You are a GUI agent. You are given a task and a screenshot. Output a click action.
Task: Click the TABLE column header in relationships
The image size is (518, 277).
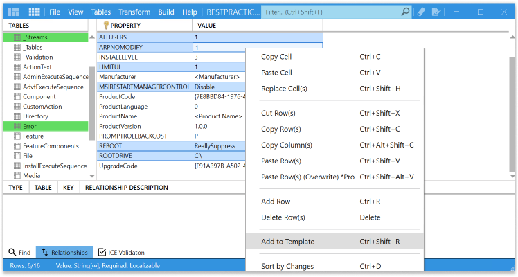pyautogui.click(x=43, y=188)
